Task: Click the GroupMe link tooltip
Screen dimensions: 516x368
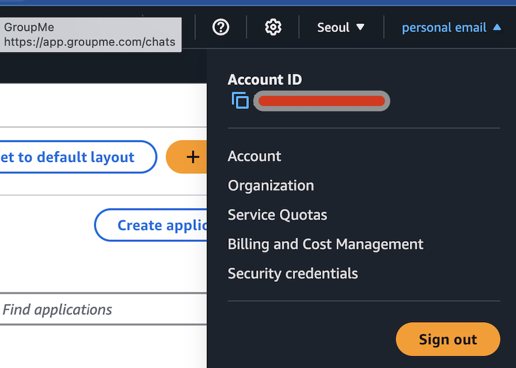Action: (x=91, y=35)
